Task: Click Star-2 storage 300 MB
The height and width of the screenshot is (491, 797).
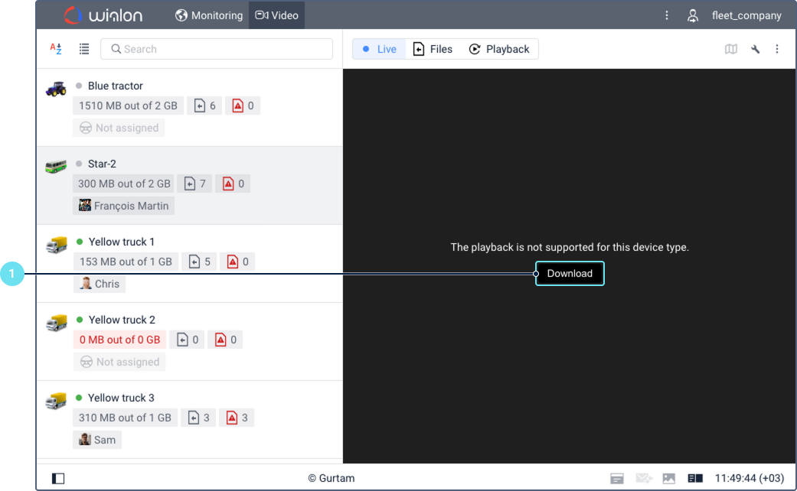Action: 123,184
